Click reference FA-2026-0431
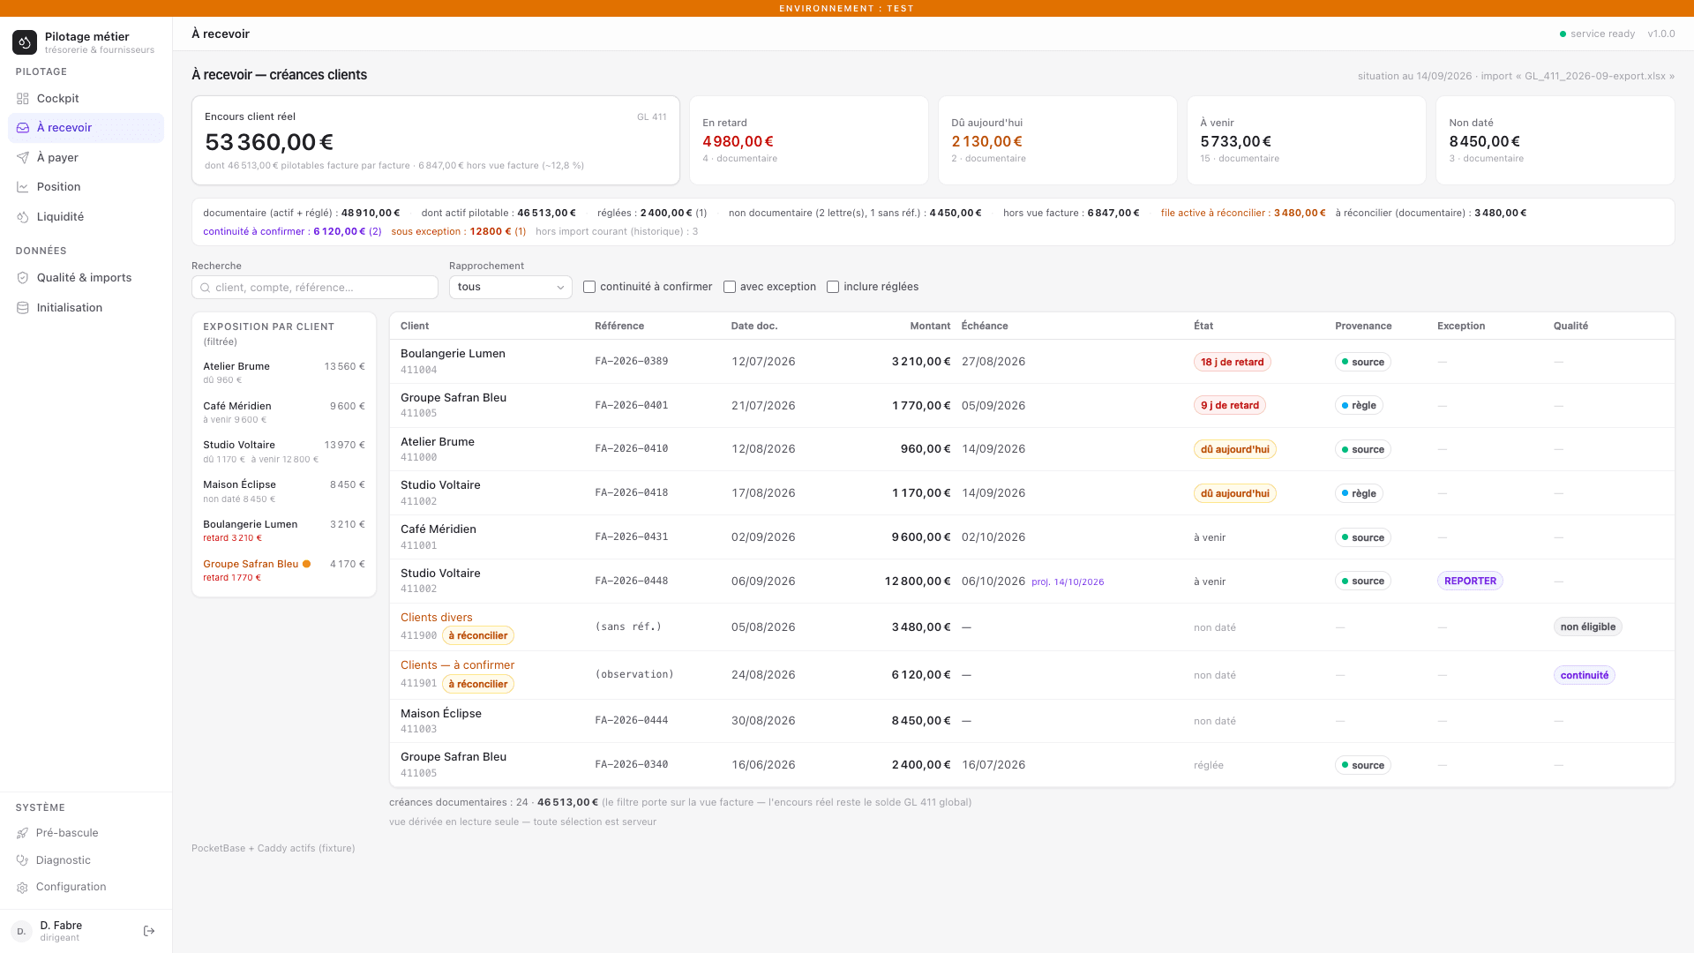Image resolution: width=1694 pixels, height=953 pixels. [632, 537]
